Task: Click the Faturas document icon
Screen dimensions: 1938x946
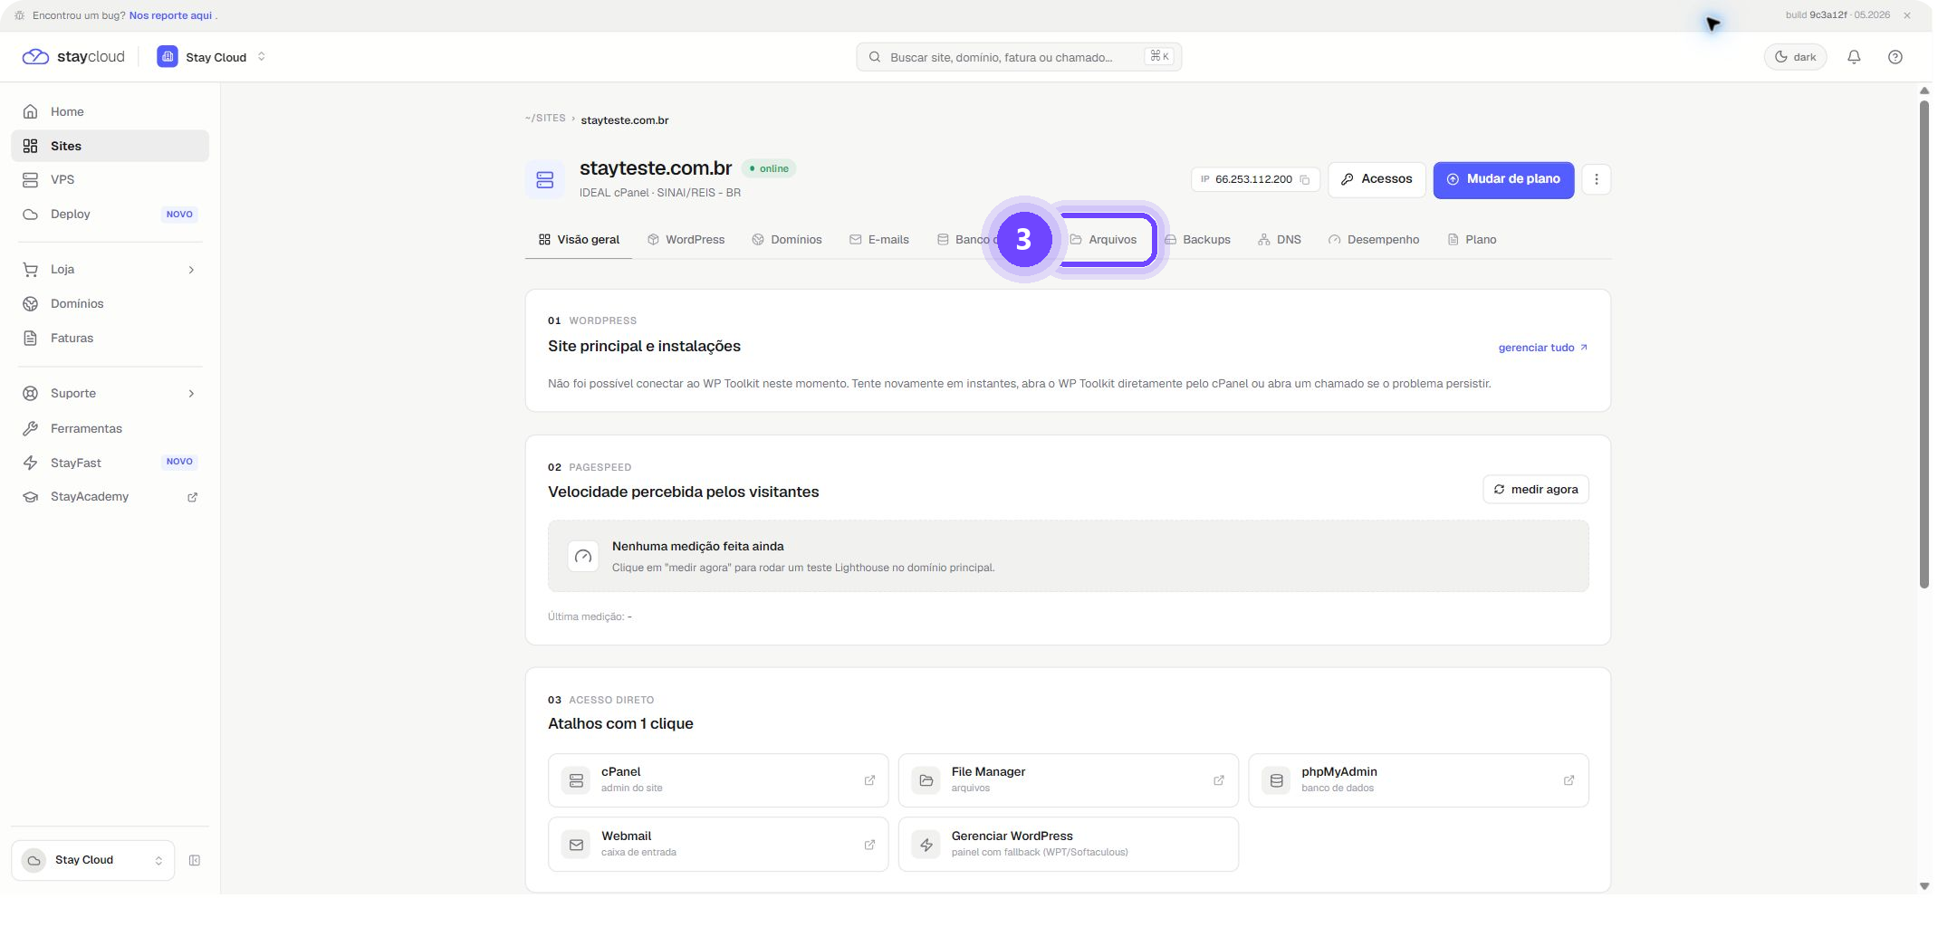Action: click(x=30, y=338)
